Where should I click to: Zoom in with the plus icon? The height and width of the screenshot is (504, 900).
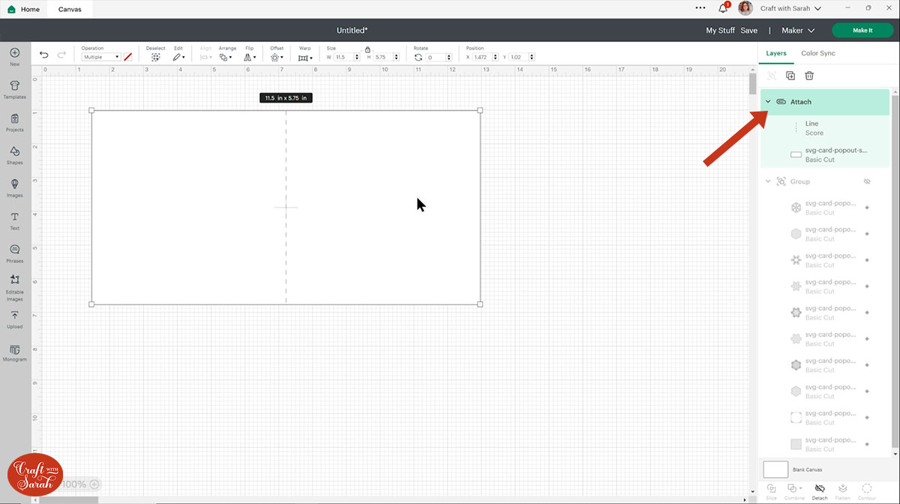pos(94,485)
